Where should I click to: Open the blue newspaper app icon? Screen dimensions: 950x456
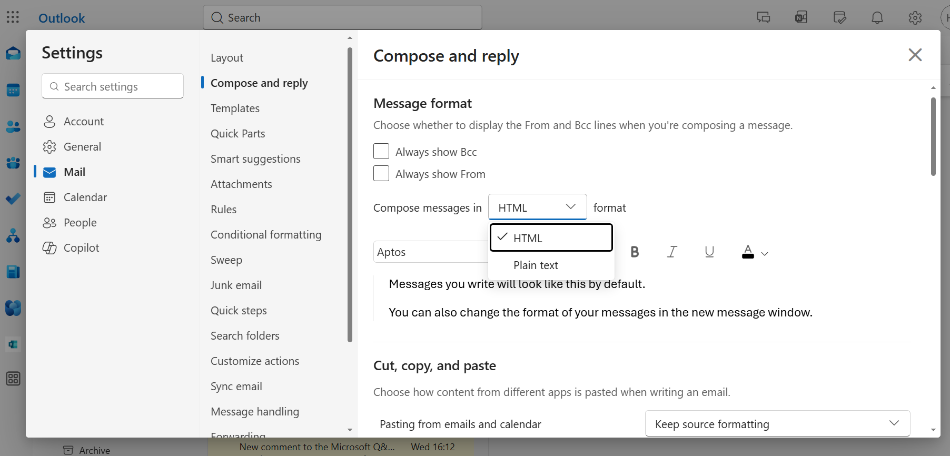click(x=13, y=272)
